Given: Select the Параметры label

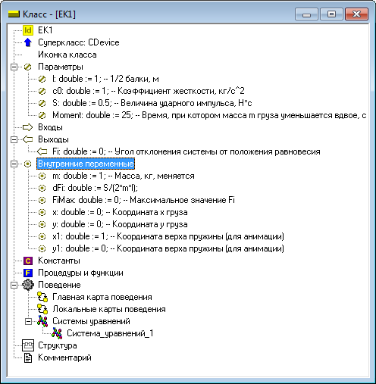Looking at the screenshot, I should (x=61, y=67).
